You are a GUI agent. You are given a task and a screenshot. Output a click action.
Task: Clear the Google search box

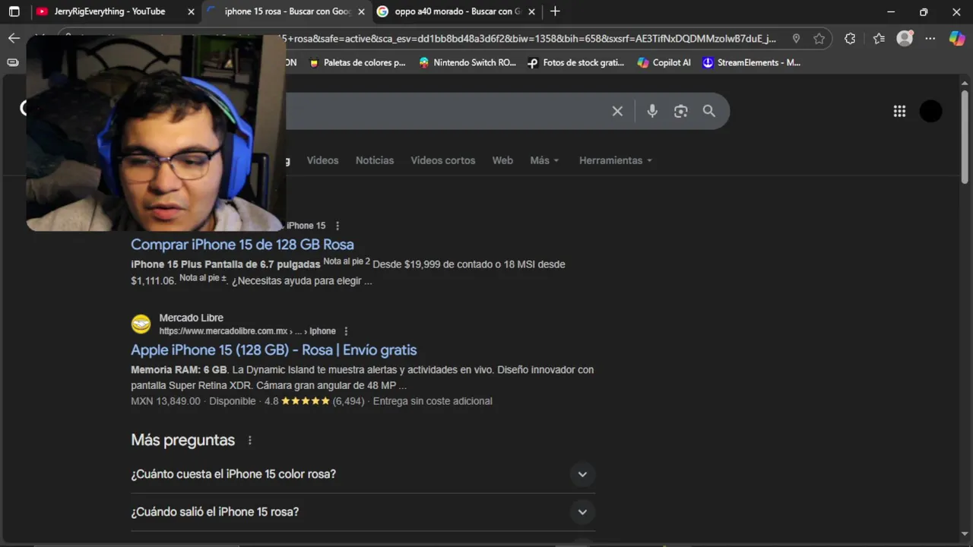click(x=617, y=111)
